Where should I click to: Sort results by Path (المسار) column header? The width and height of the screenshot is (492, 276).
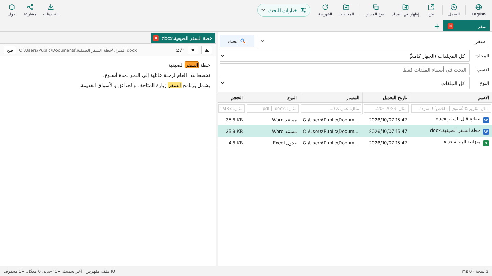tap(331, 97)
